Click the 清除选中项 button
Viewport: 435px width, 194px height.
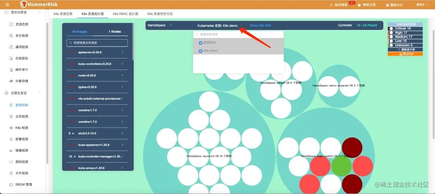click(x=405, y=50)
